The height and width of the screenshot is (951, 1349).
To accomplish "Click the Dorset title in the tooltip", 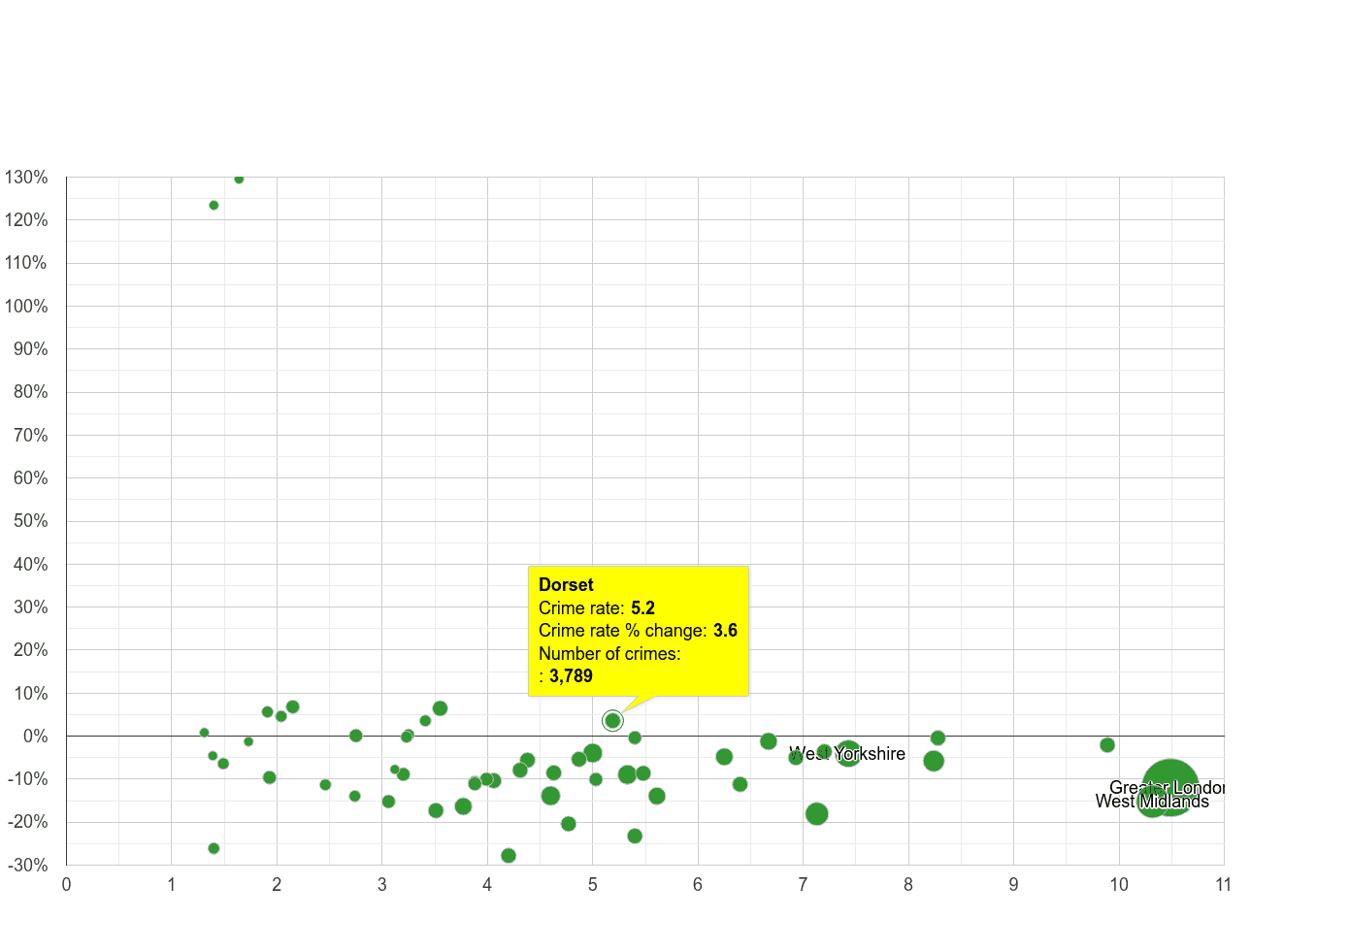I will coord(566,585).
